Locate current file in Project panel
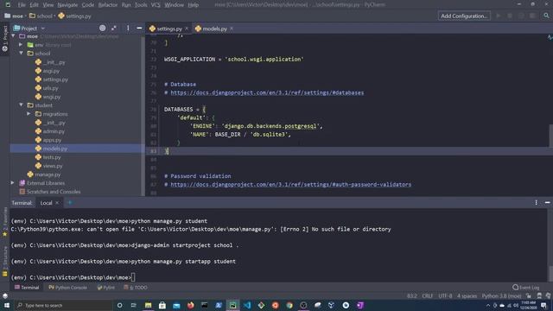 tap(102, 29)
